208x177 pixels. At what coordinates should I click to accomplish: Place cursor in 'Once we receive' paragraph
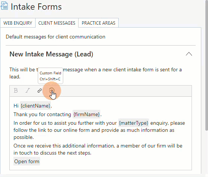tap(98, 149)
